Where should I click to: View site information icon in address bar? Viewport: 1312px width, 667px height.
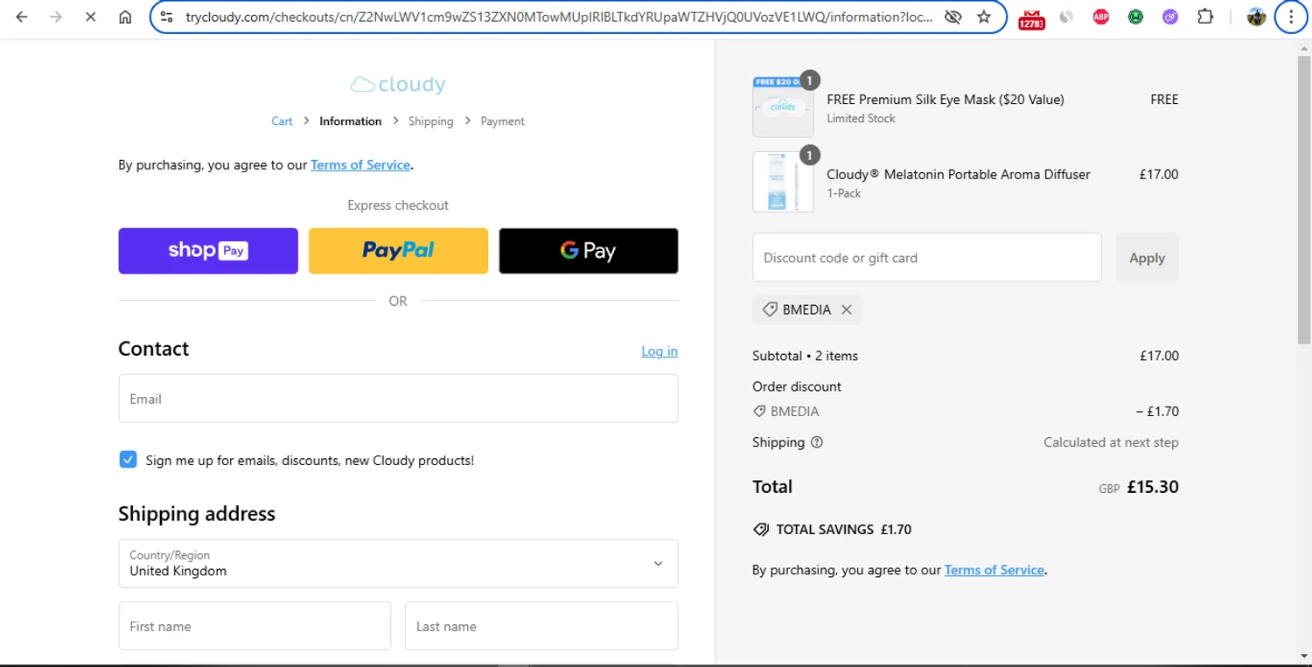(168, 17)
